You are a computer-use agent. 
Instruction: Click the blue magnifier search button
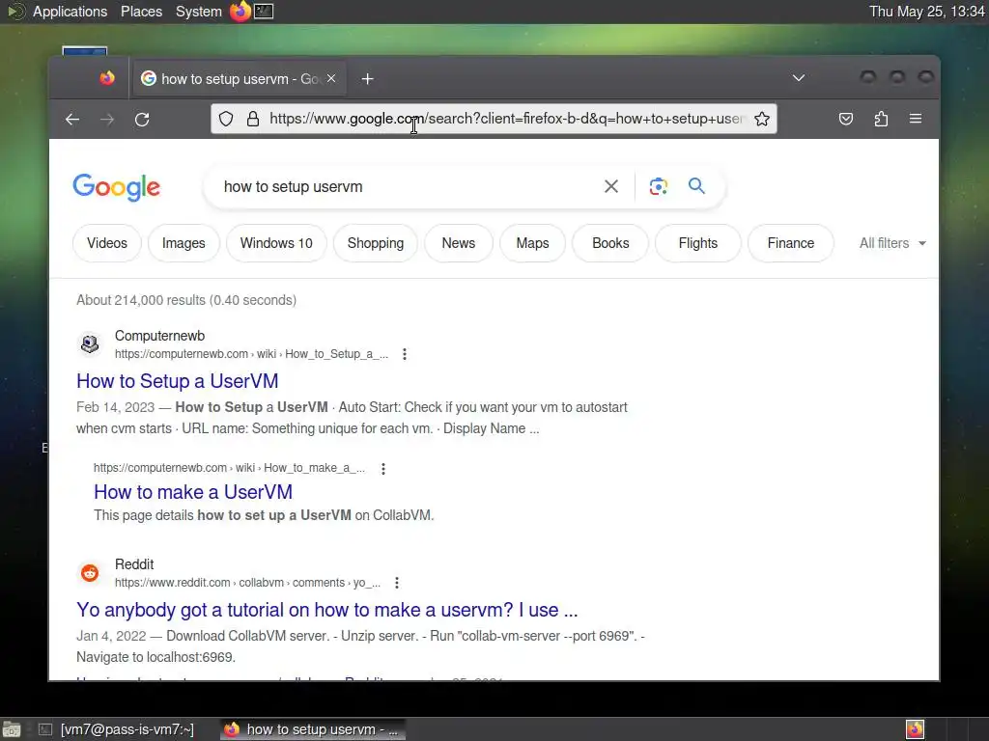[696, 186]
